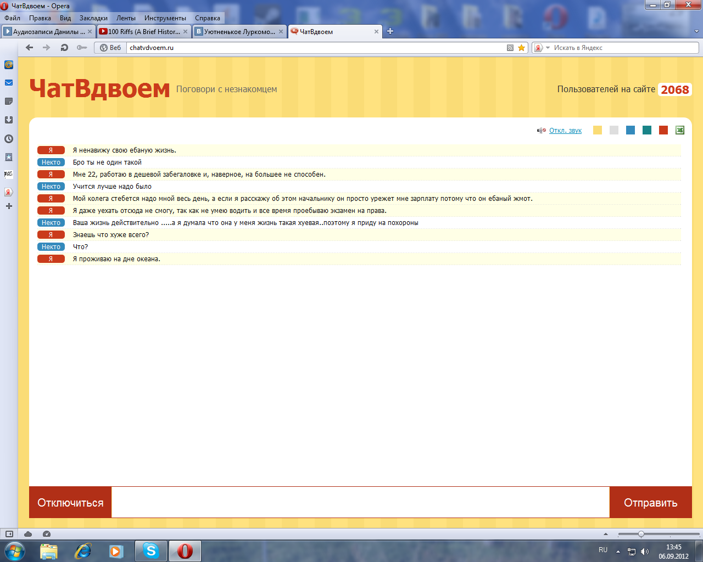This screenshot has height=562, width=703.
Task: Click the password wand key icon
Action: pyautogui.click(x=82, y=48)
